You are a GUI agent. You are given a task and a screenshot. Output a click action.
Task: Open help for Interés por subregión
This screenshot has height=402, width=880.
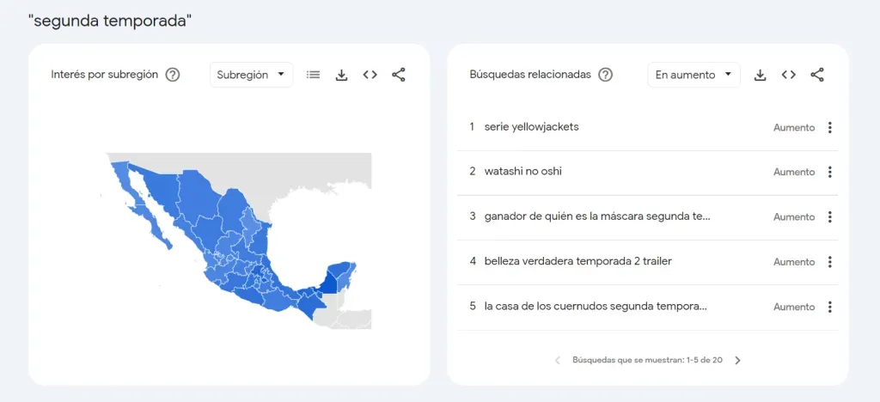(x=173, y=75)
